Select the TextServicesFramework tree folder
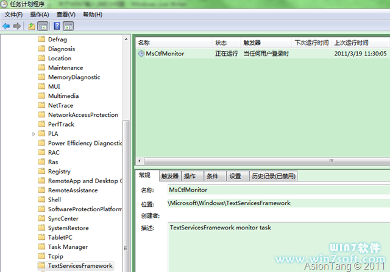This screenshot has width=390, height=272. click(x=80, y=266)
